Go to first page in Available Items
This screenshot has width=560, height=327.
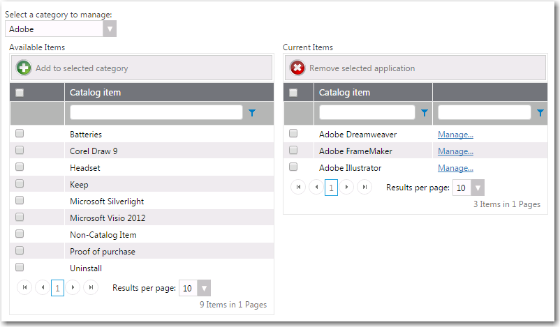pos(24,287)
